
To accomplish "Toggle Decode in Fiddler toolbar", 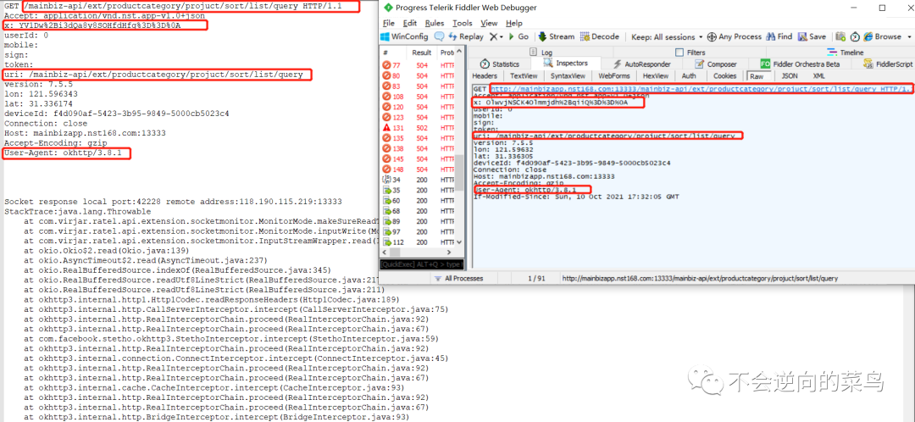I will 599,36.
